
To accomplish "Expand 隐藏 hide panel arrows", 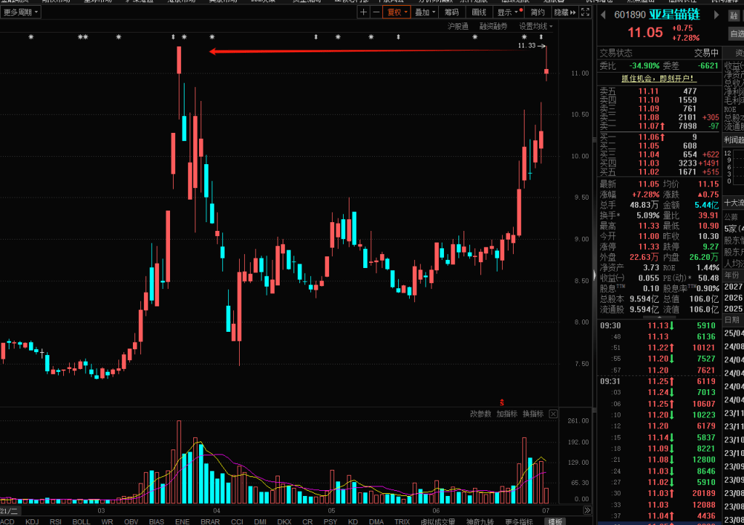I will click(565, 12).
